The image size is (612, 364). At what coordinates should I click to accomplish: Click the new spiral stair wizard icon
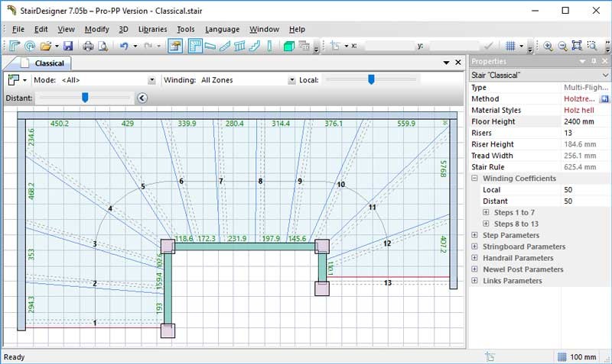(x=30, y=46)
